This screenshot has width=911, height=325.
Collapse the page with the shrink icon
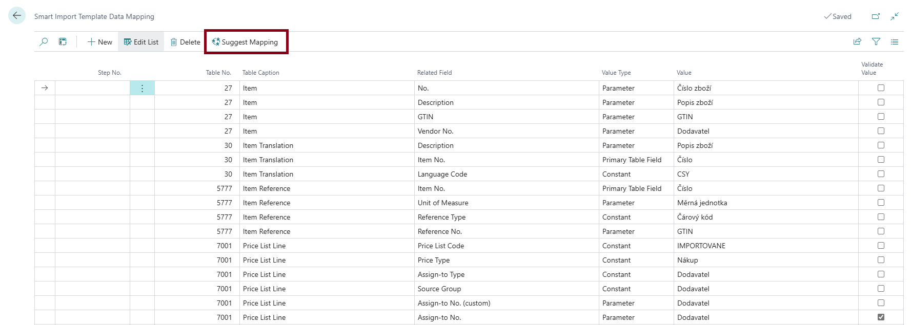[x=895, y=16]
